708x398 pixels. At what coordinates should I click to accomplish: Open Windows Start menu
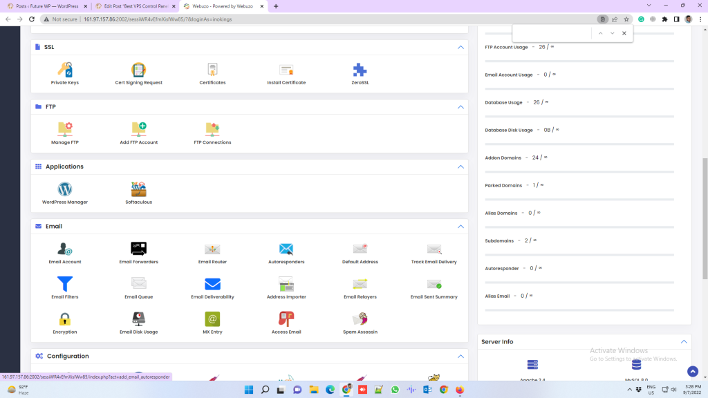click(x=249, y=390)
